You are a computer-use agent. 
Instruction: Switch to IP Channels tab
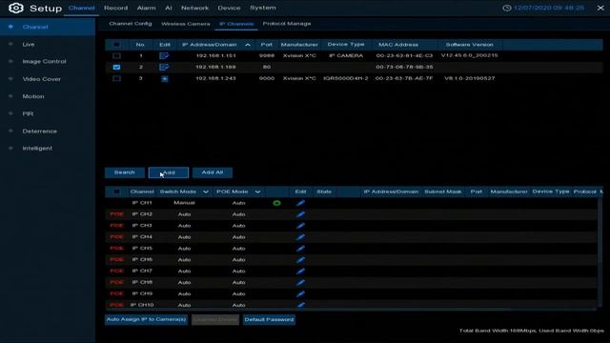coord(236,24)
